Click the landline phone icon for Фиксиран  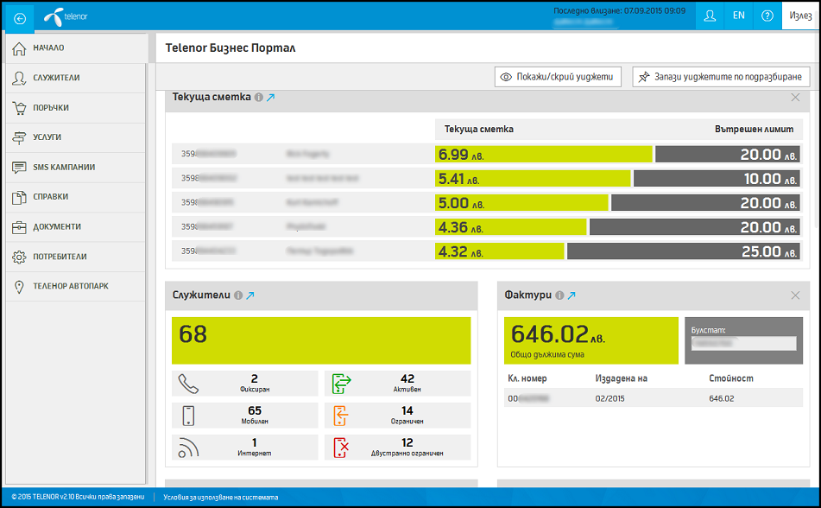188,384
